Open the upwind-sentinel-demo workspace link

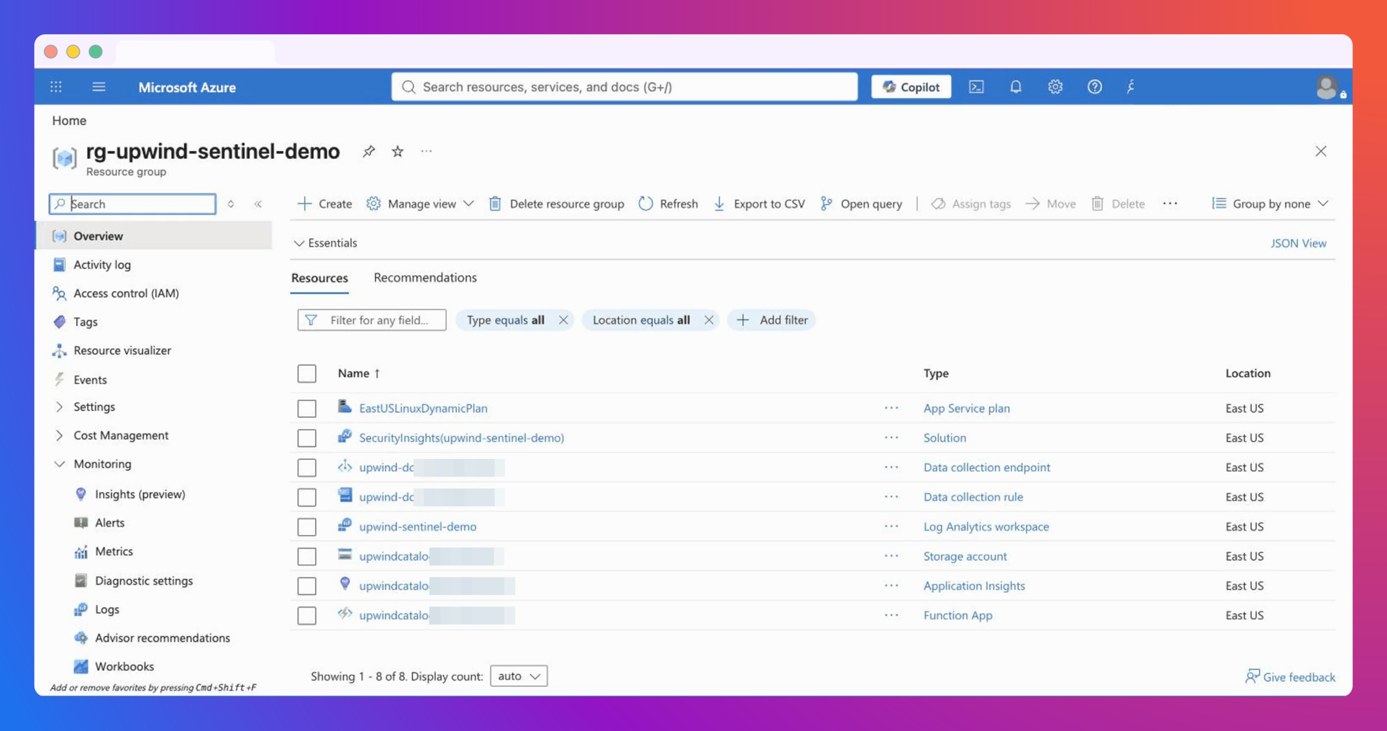pyautogui.click(x=418, y=526)
